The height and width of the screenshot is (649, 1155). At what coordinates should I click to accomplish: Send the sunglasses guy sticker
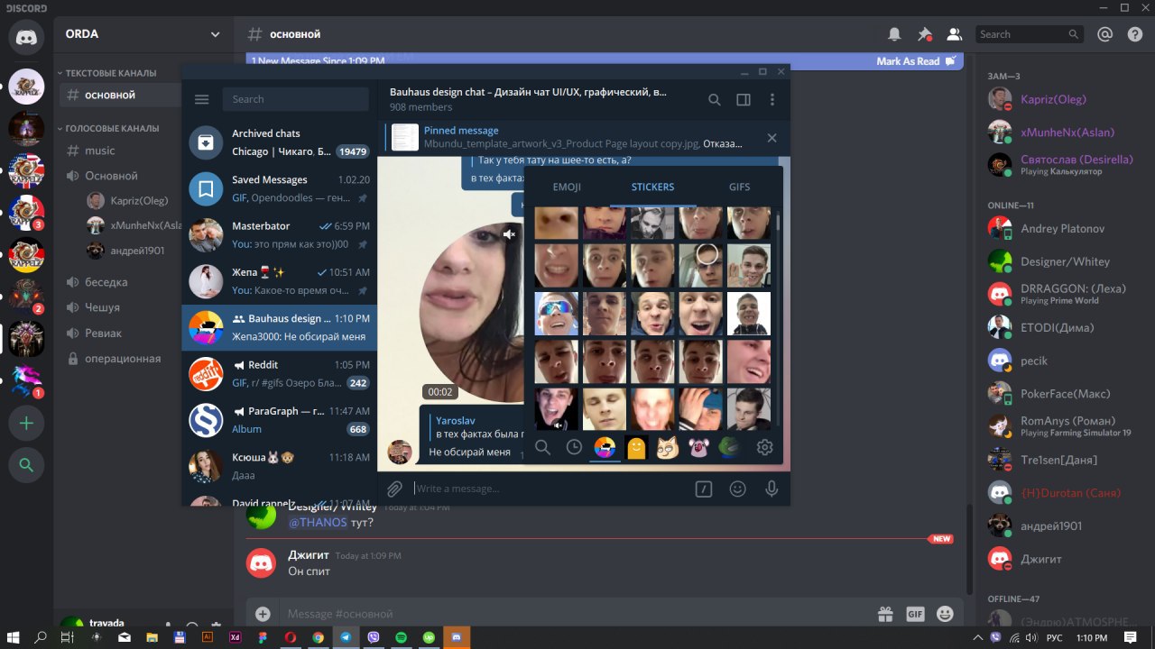pos(556,314)
